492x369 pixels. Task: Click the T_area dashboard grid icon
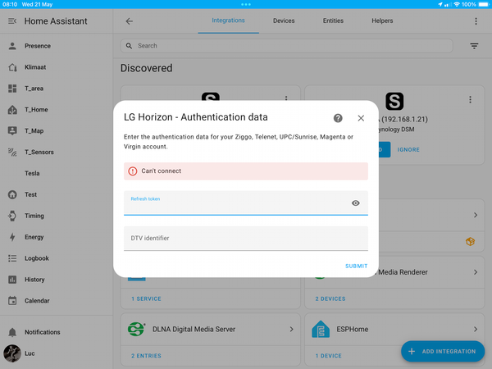tap(12, 89)
